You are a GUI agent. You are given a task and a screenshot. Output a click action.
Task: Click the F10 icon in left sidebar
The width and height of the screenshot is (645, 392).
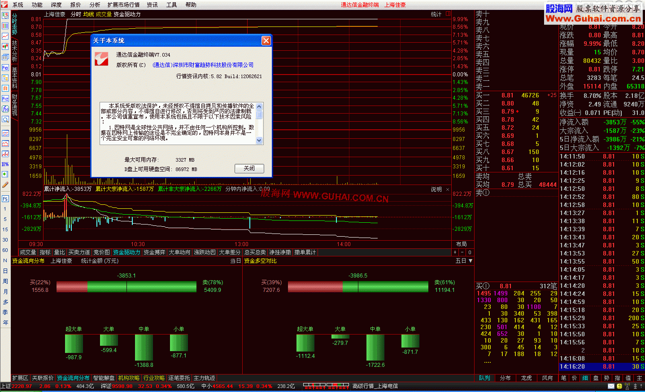click(x=5, y=67)
